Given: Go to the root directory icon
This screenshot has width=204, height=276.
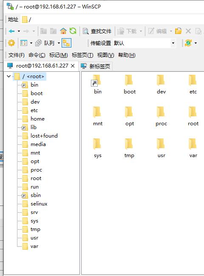Looking at the screenshot, I should (x=54, y=31).
